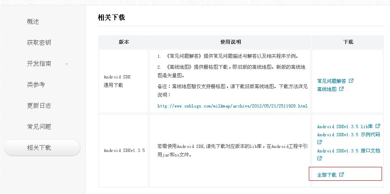Click external-link icon below 接口文档 link
Viewport: 390px width, 194px height.
[x=320, y=158]
